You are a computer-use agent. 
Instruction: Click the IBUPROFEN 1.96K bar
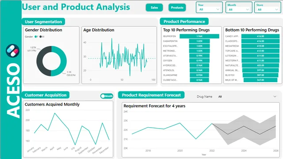tap(199, 36)
